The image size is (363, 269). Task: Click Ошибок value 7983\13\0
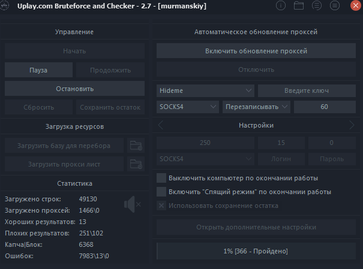coord(94,256)
